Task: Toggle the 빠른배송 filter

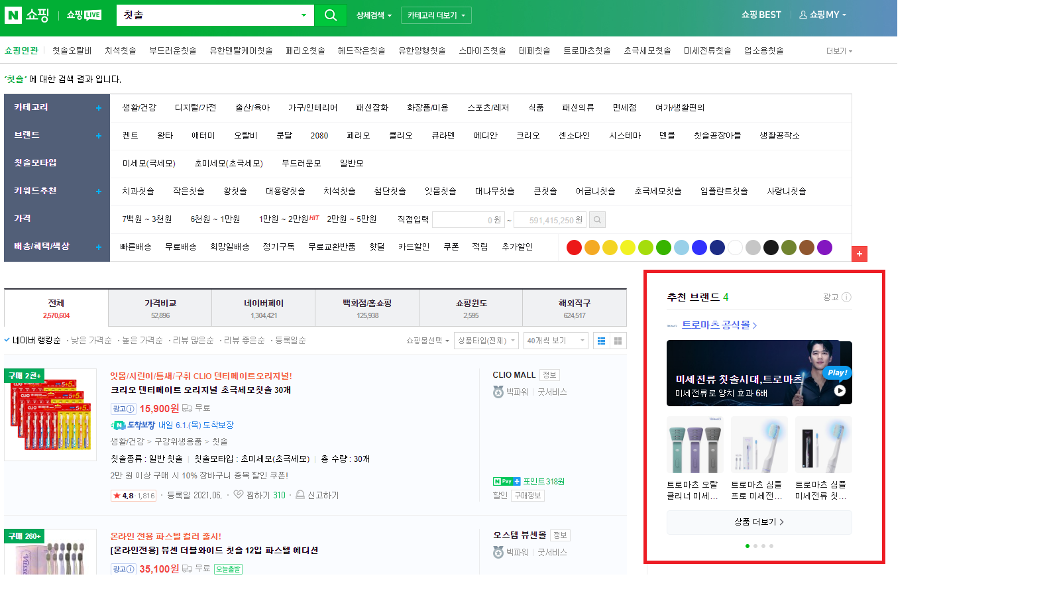Action: coord(136,247)
